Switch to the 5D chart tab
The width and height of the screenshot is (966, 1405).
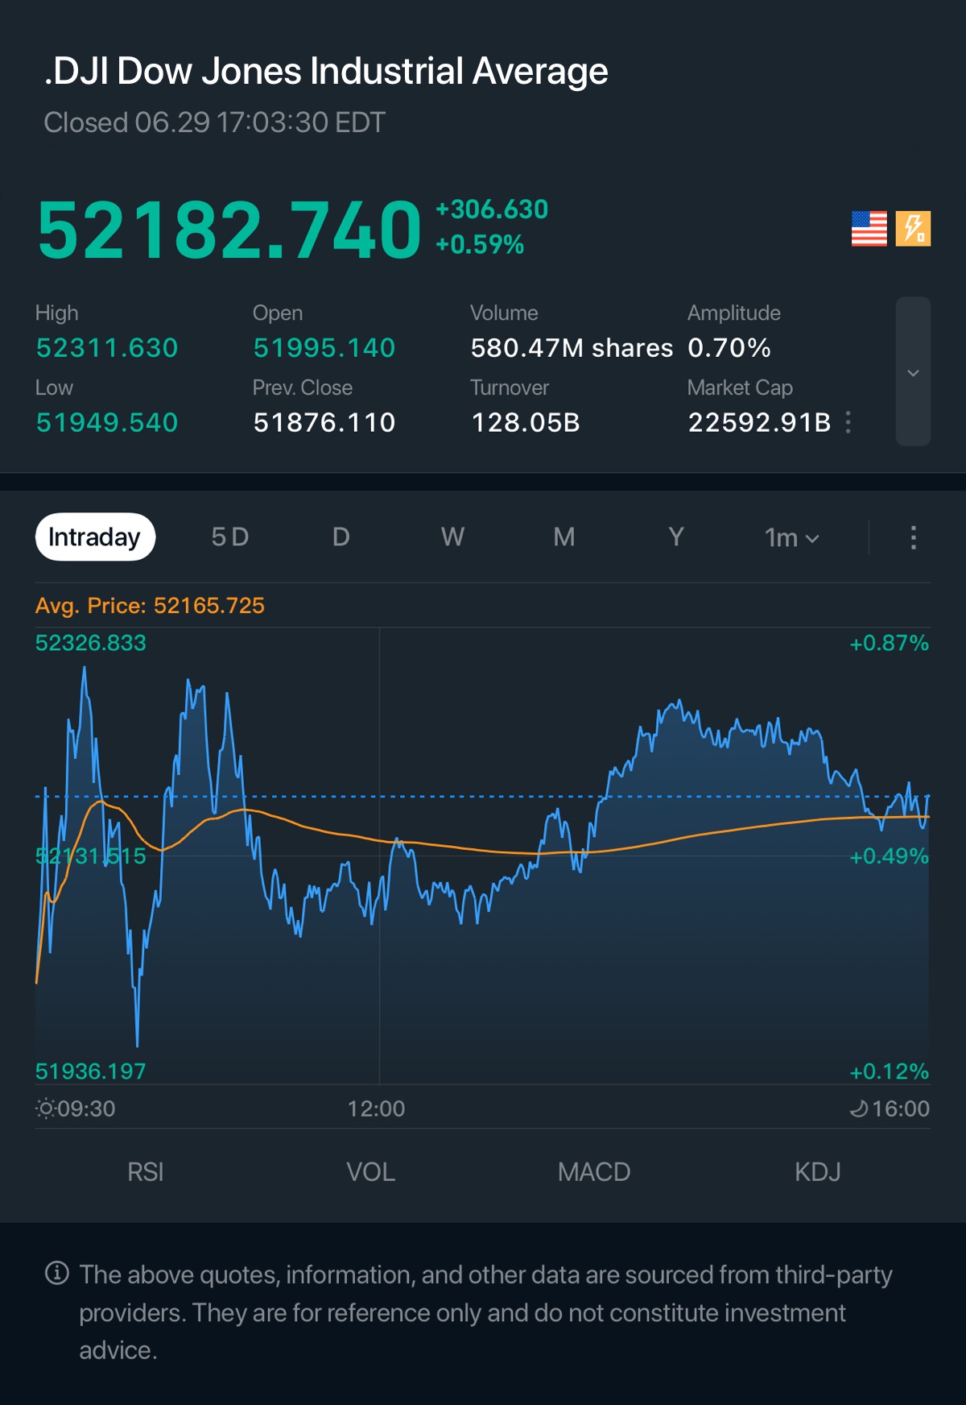point(230,537)
